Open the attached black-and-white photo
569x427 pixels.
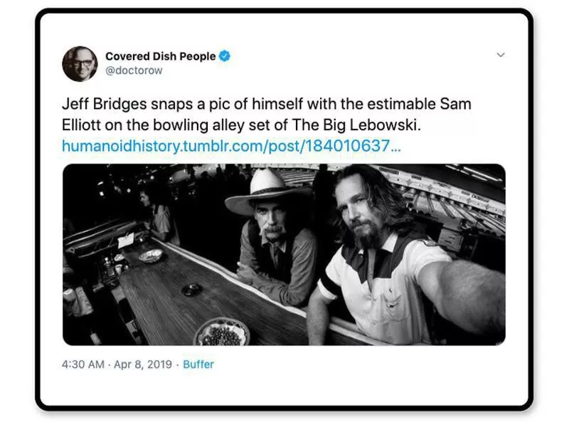point(284,254)
